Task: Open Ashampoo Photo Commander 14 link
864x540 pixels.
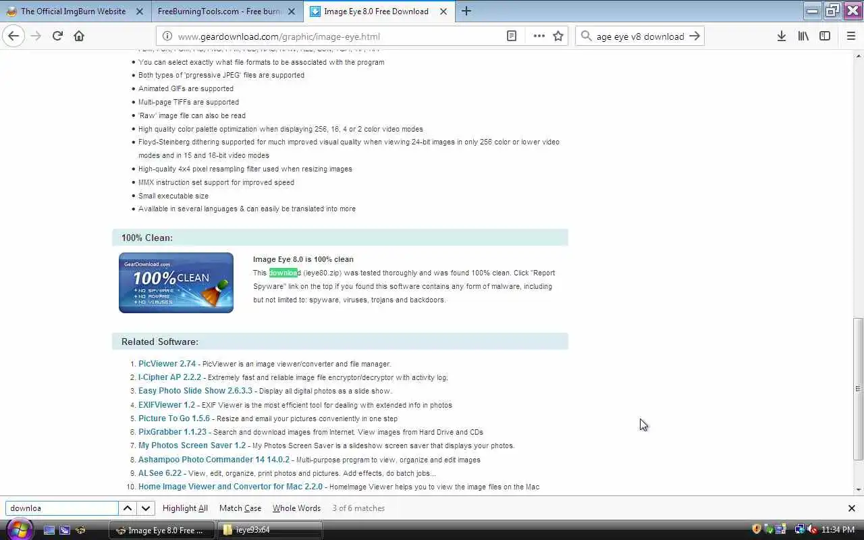Action: pos(213,460)
